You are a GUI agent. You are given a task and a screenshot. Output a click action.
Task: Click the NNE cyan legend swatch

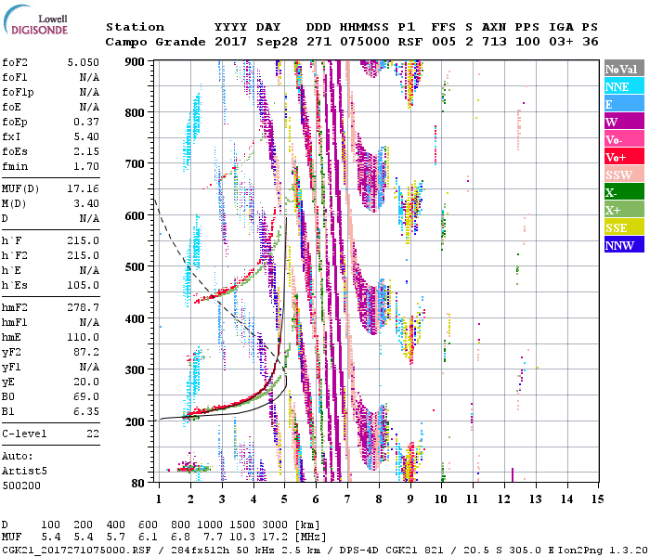pos(624,86)
